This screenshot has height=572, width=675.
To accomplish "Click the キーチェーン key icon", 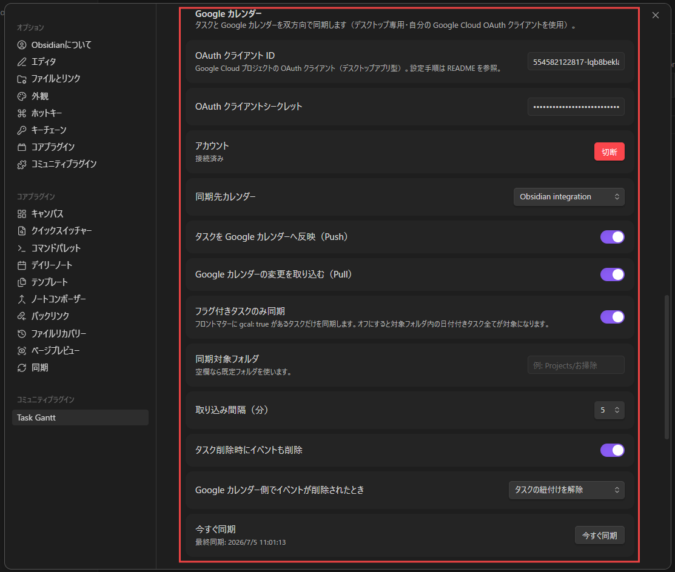I will (21, 130).
